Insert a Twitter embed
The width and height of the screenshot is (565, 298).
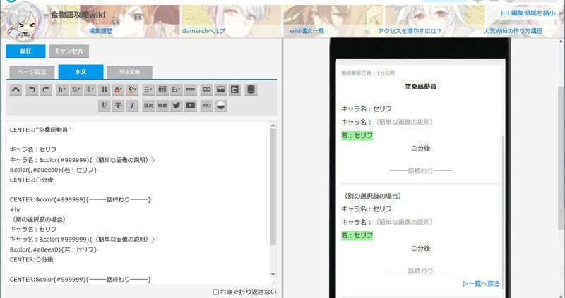click(x=177, y=106)
